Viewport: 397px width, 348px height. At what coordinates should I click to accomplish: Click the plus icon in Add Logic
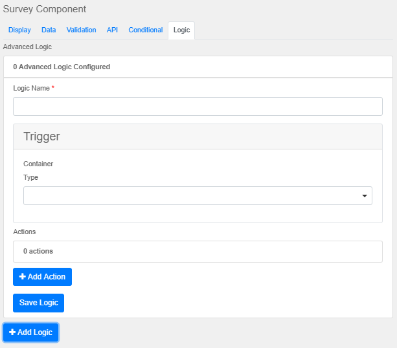(12, 332)
